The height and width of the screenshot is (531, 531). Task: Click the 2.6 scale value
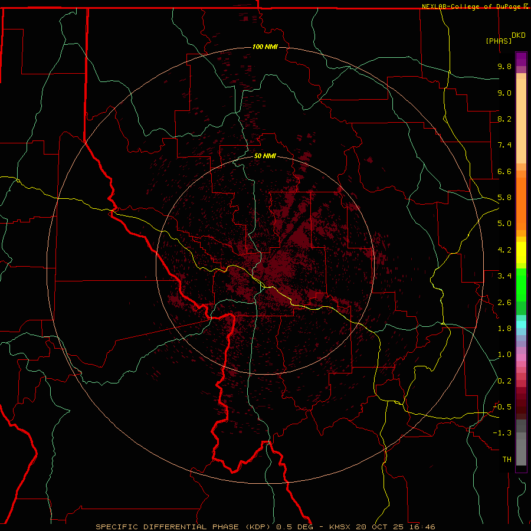pos(504,303)
